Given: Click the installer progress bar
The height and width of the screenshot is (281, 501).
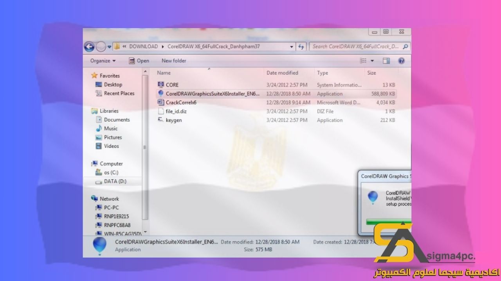Looking at the screenshot, I should click(x=388, y=221).
